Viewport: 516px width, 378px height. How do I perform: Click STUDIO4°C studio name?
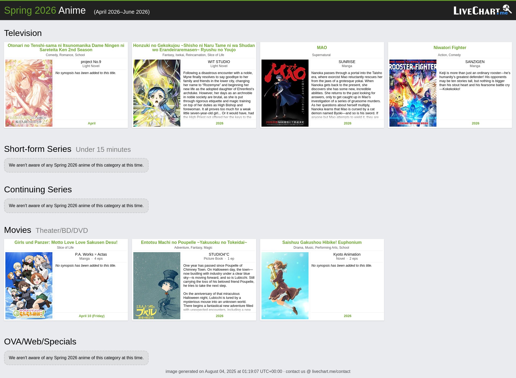tap(219, 254)
